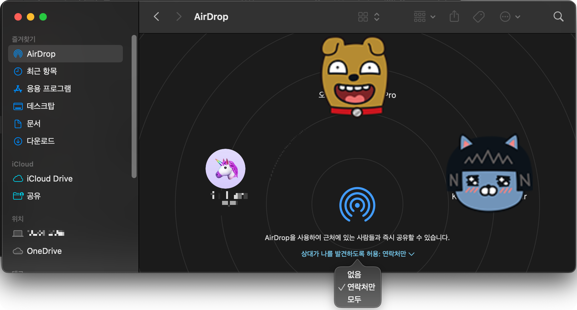Click the 즐겨찾기 section header
Screen dimensions: 577x310
click(24, 39)
